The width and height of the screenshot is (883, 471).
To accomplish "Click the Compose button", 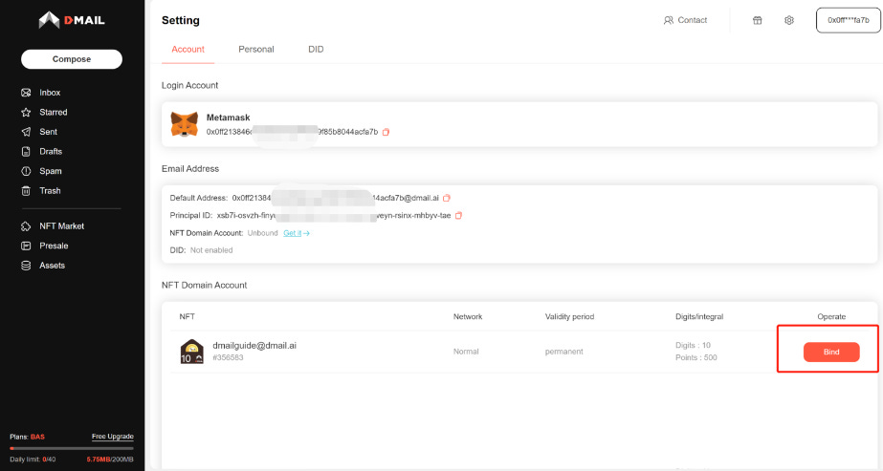I will tap(72, 59).
